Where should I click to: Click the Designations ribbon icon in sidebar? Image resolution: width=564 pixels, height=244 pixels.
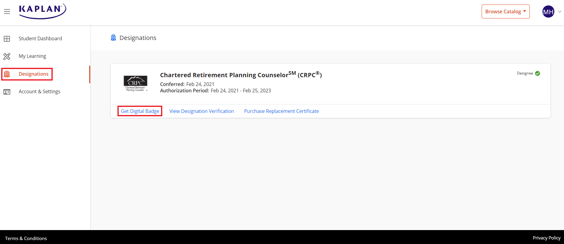[7, 74]
